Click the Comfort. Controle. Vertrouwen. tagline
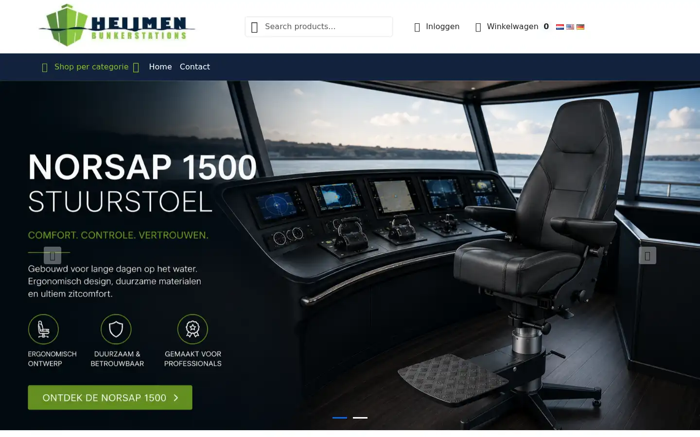This screenshot has width=700, height=437. (x=118, y=235)
